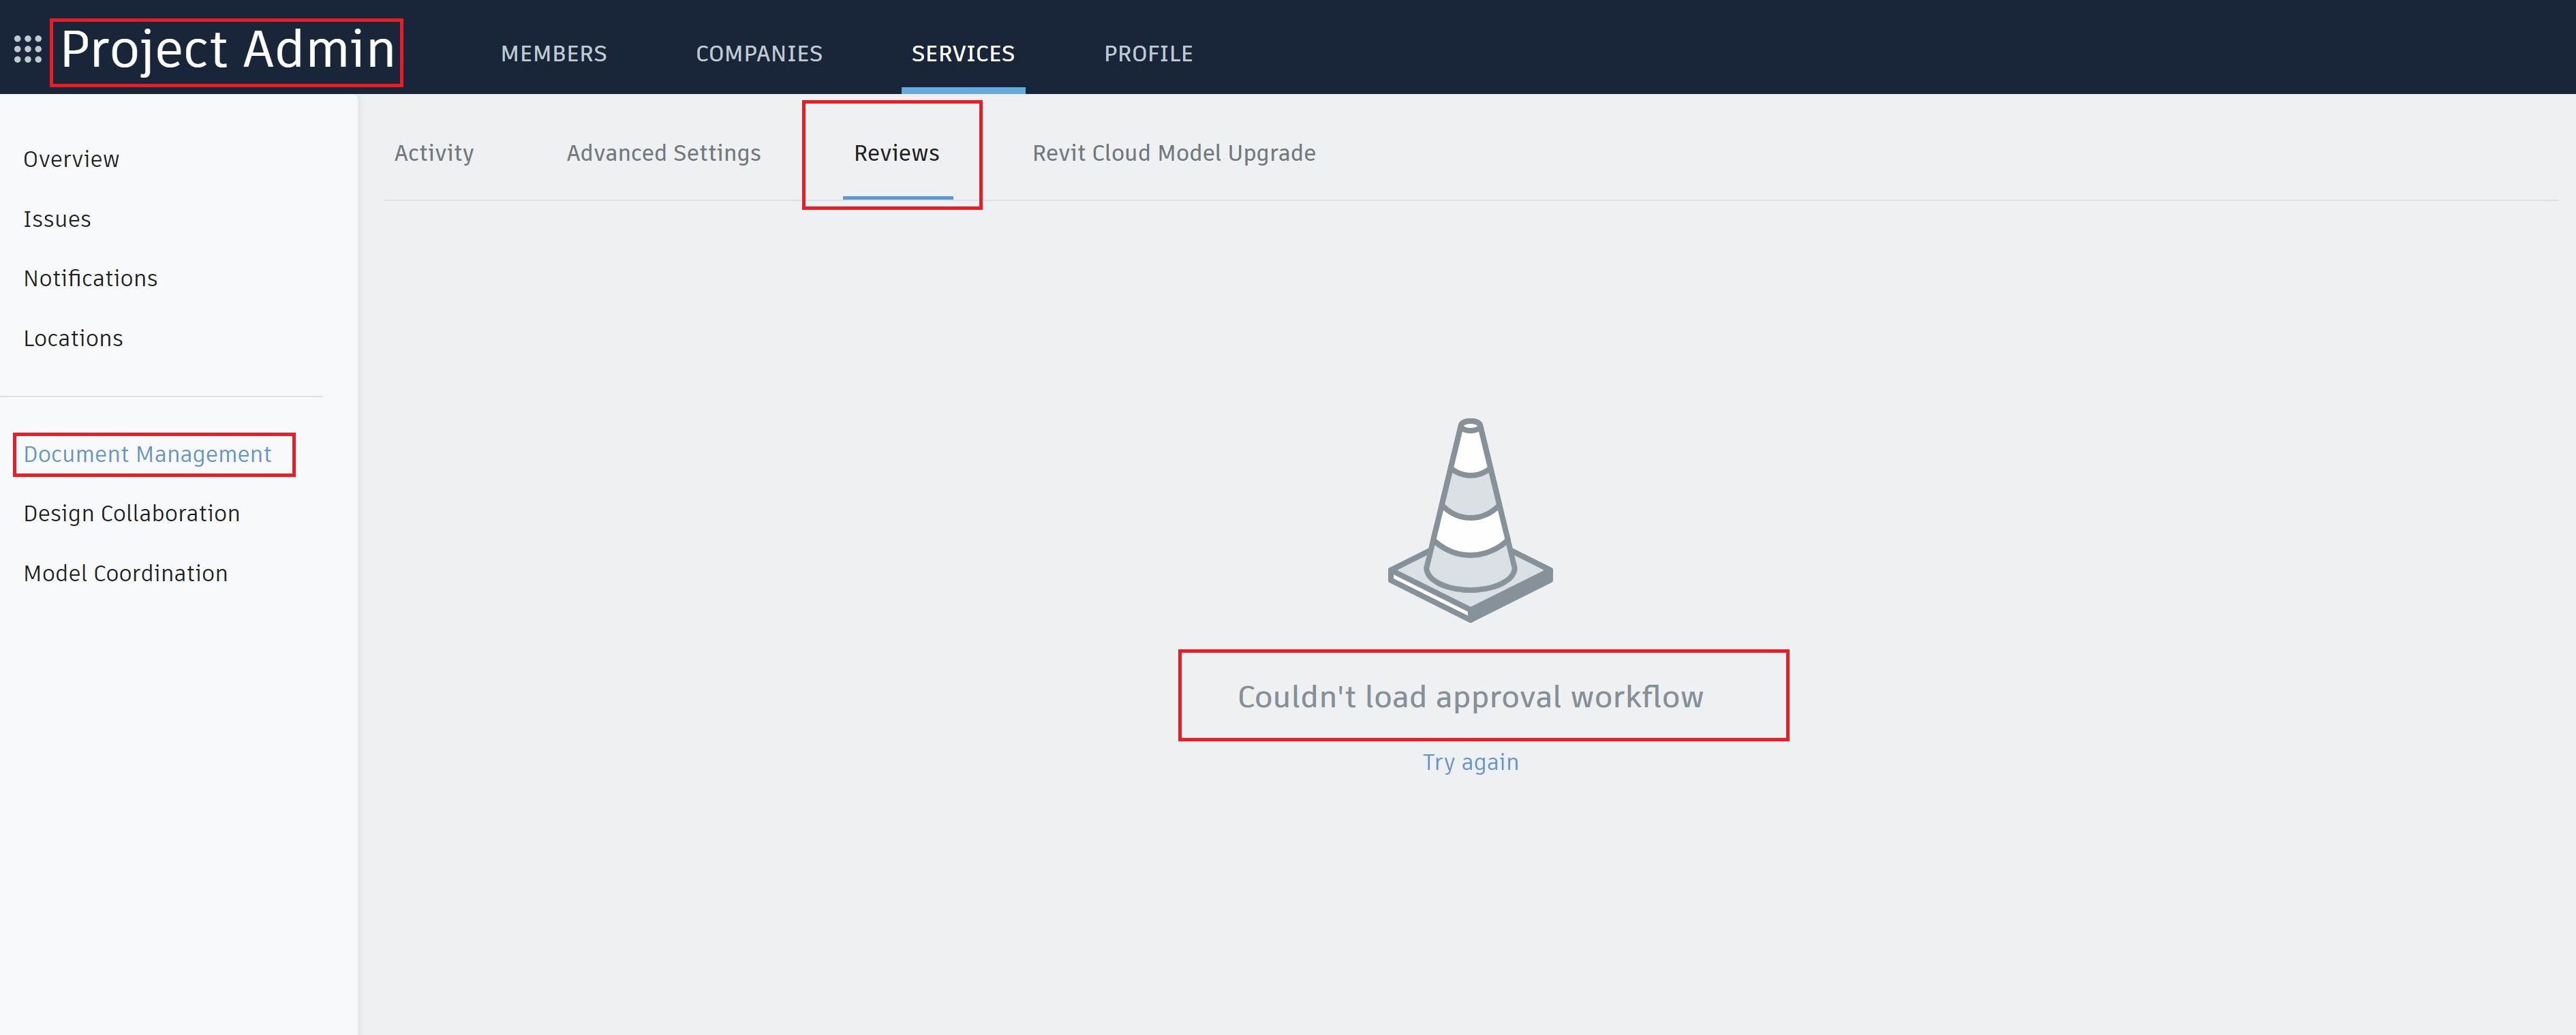This screenshot has width=2576, height=1035.
Task: Click the traffic cone error illustration
Action: click(x=1470, y=520)
